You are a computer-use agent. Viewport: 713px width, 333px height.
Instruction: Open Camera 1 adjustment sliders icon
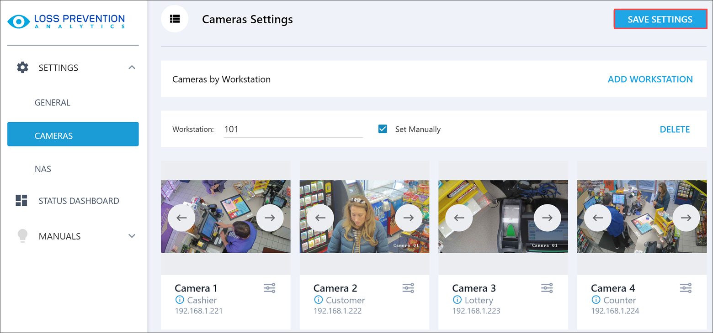click(269, 288)
